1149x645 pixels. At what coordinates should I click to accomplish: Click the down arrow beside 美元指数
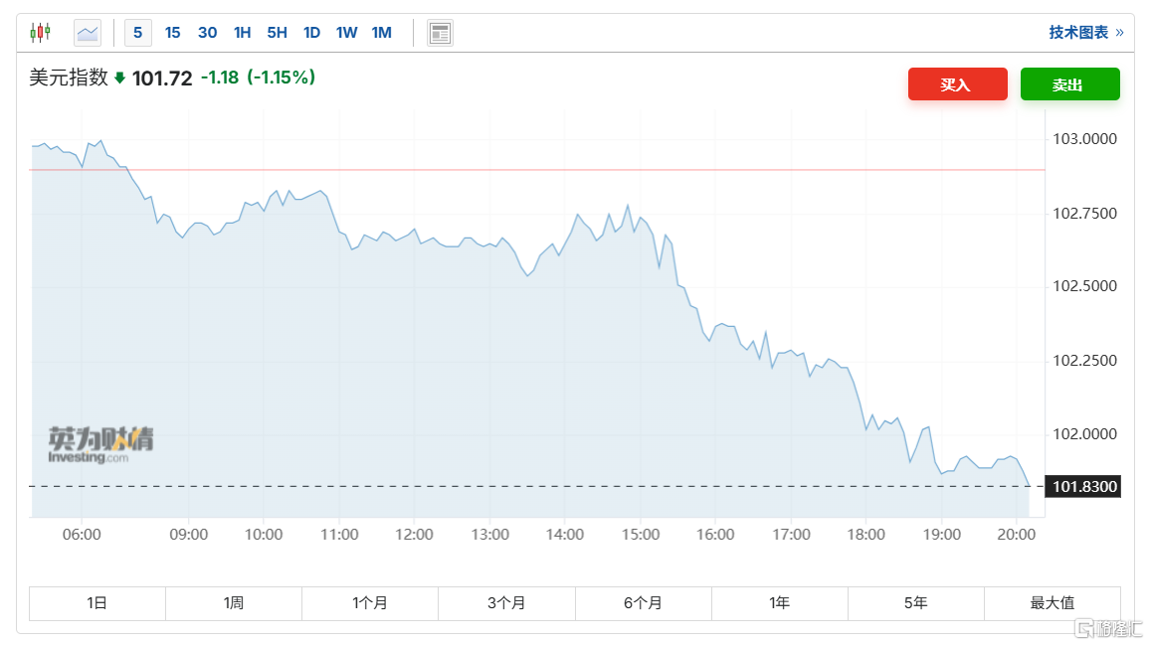[x=119, y=78]
